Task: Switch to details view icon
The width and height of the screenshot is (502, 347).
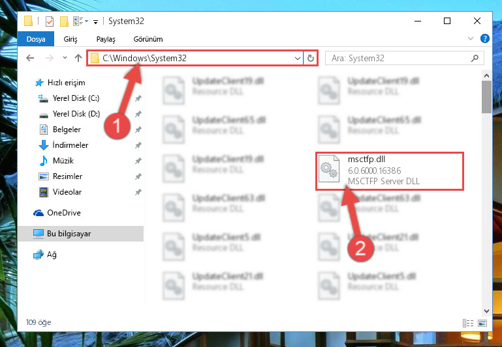Action: (x=468, y=323)
